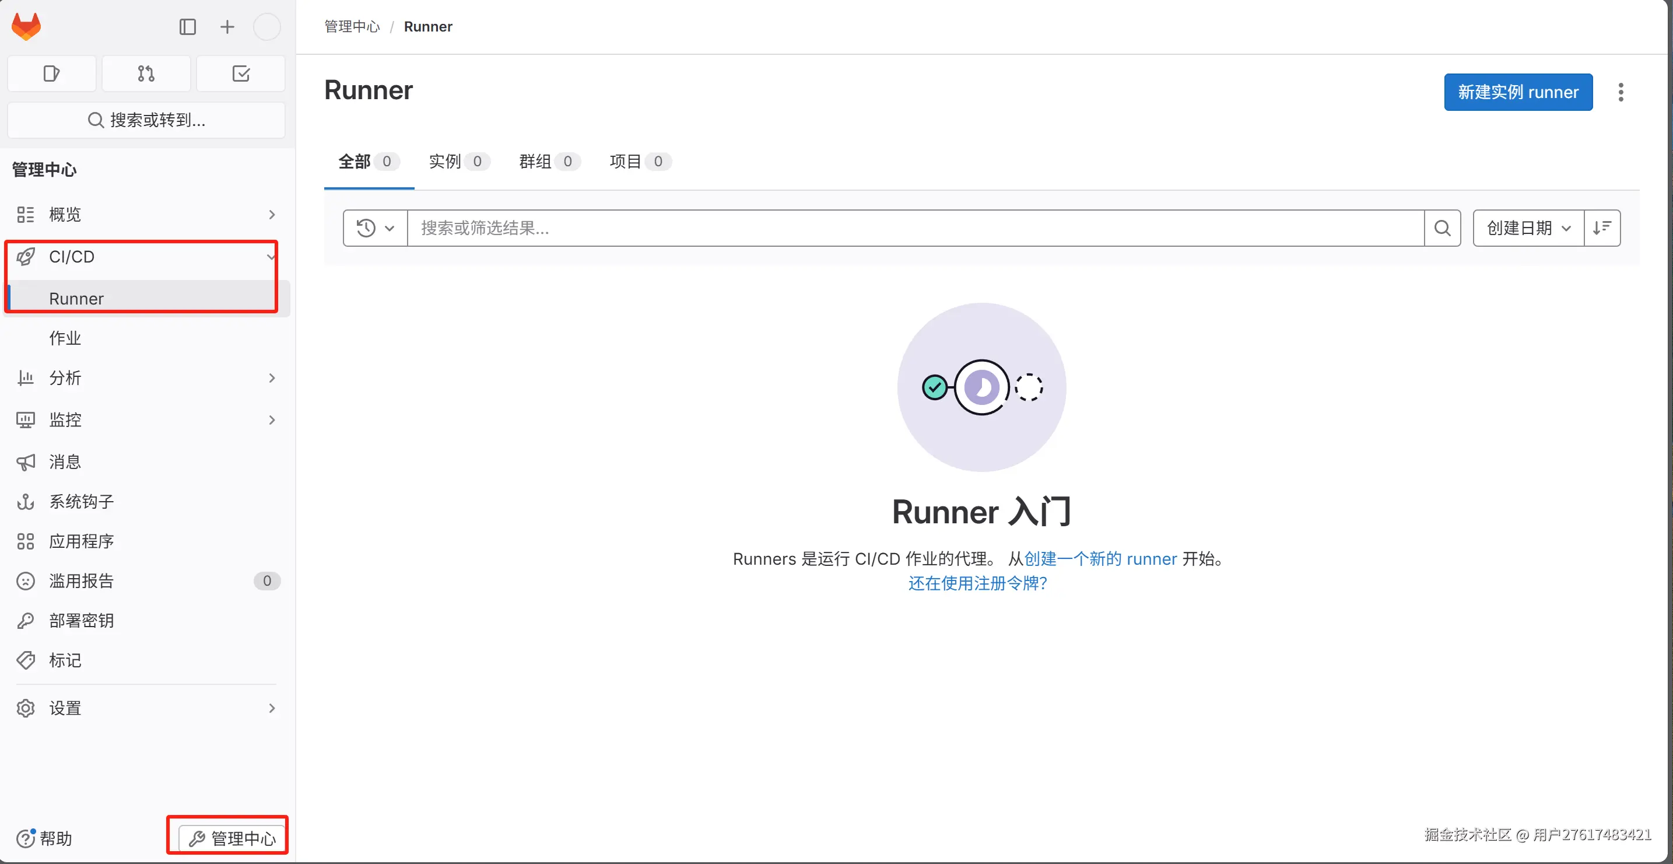Open the vertical three-dots more menu
1673x864 pixels.
(x=1621, y=92)
